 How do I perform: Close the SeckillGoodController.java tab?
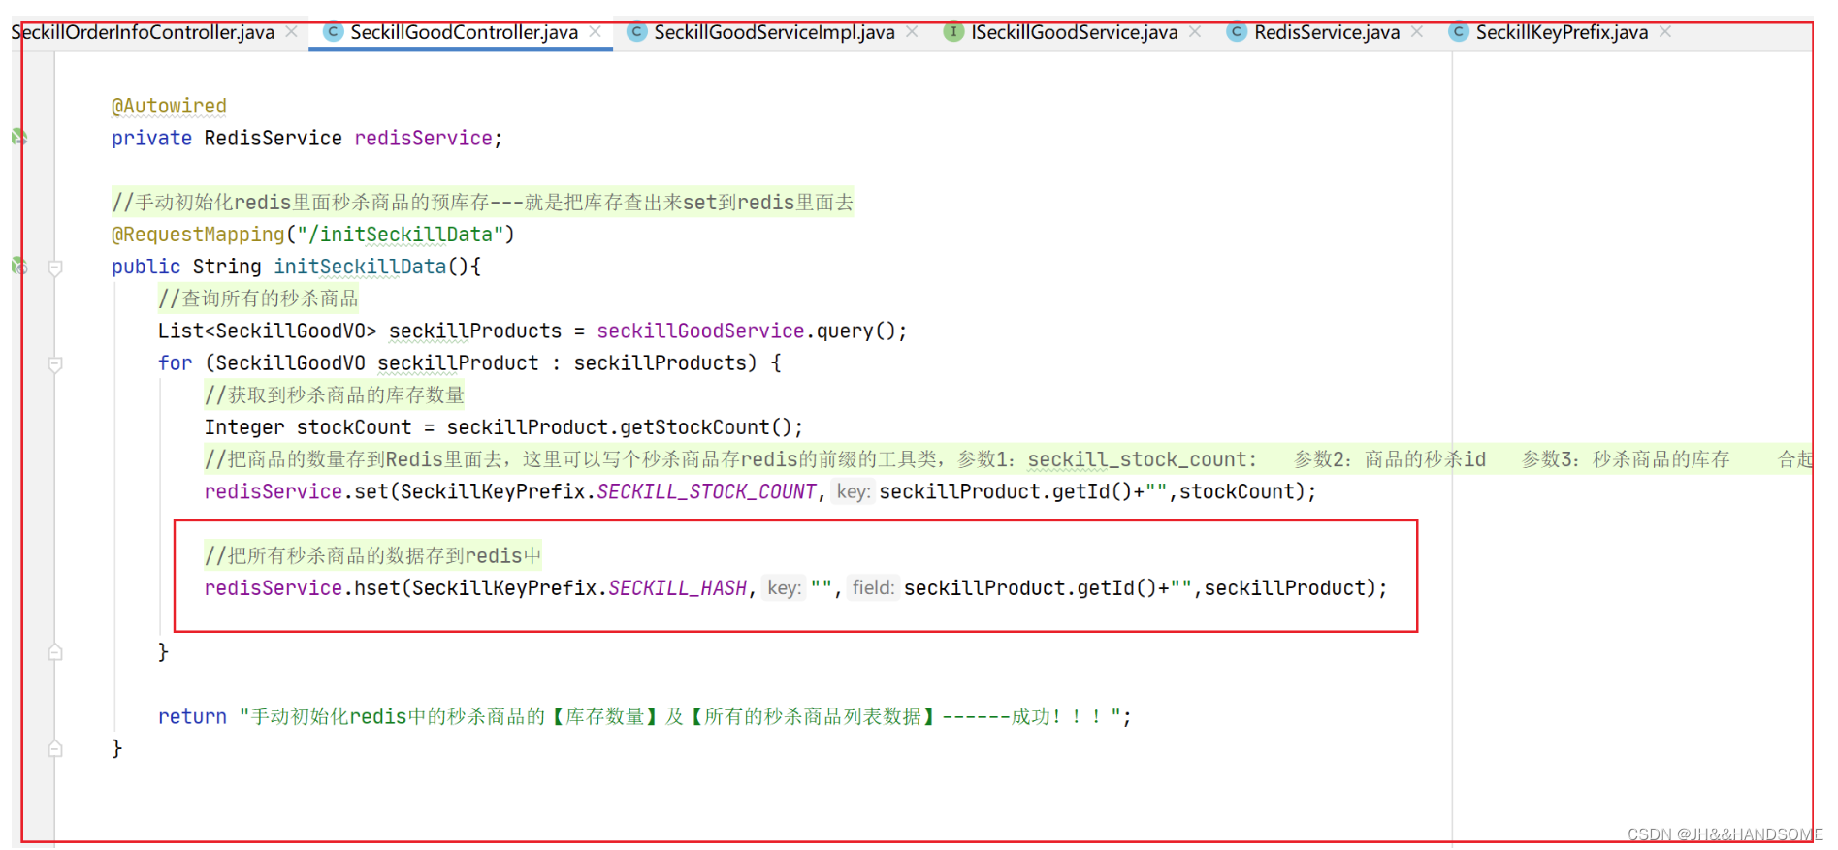pos(595,32)
